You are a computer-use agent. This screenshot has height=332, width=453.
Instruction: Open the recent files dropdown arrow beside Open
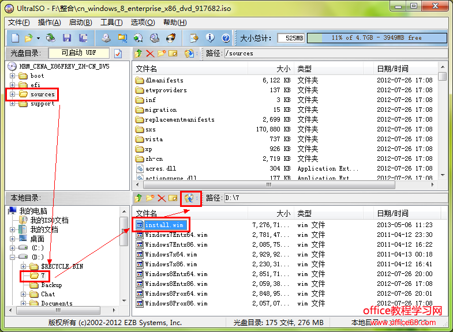pos(38,38)
